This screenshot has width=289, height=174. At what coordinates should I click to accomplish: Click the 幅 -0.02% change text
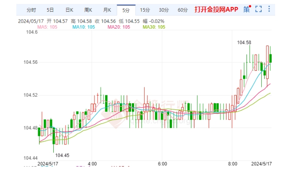pyautogui.click(x=153, y=21)
